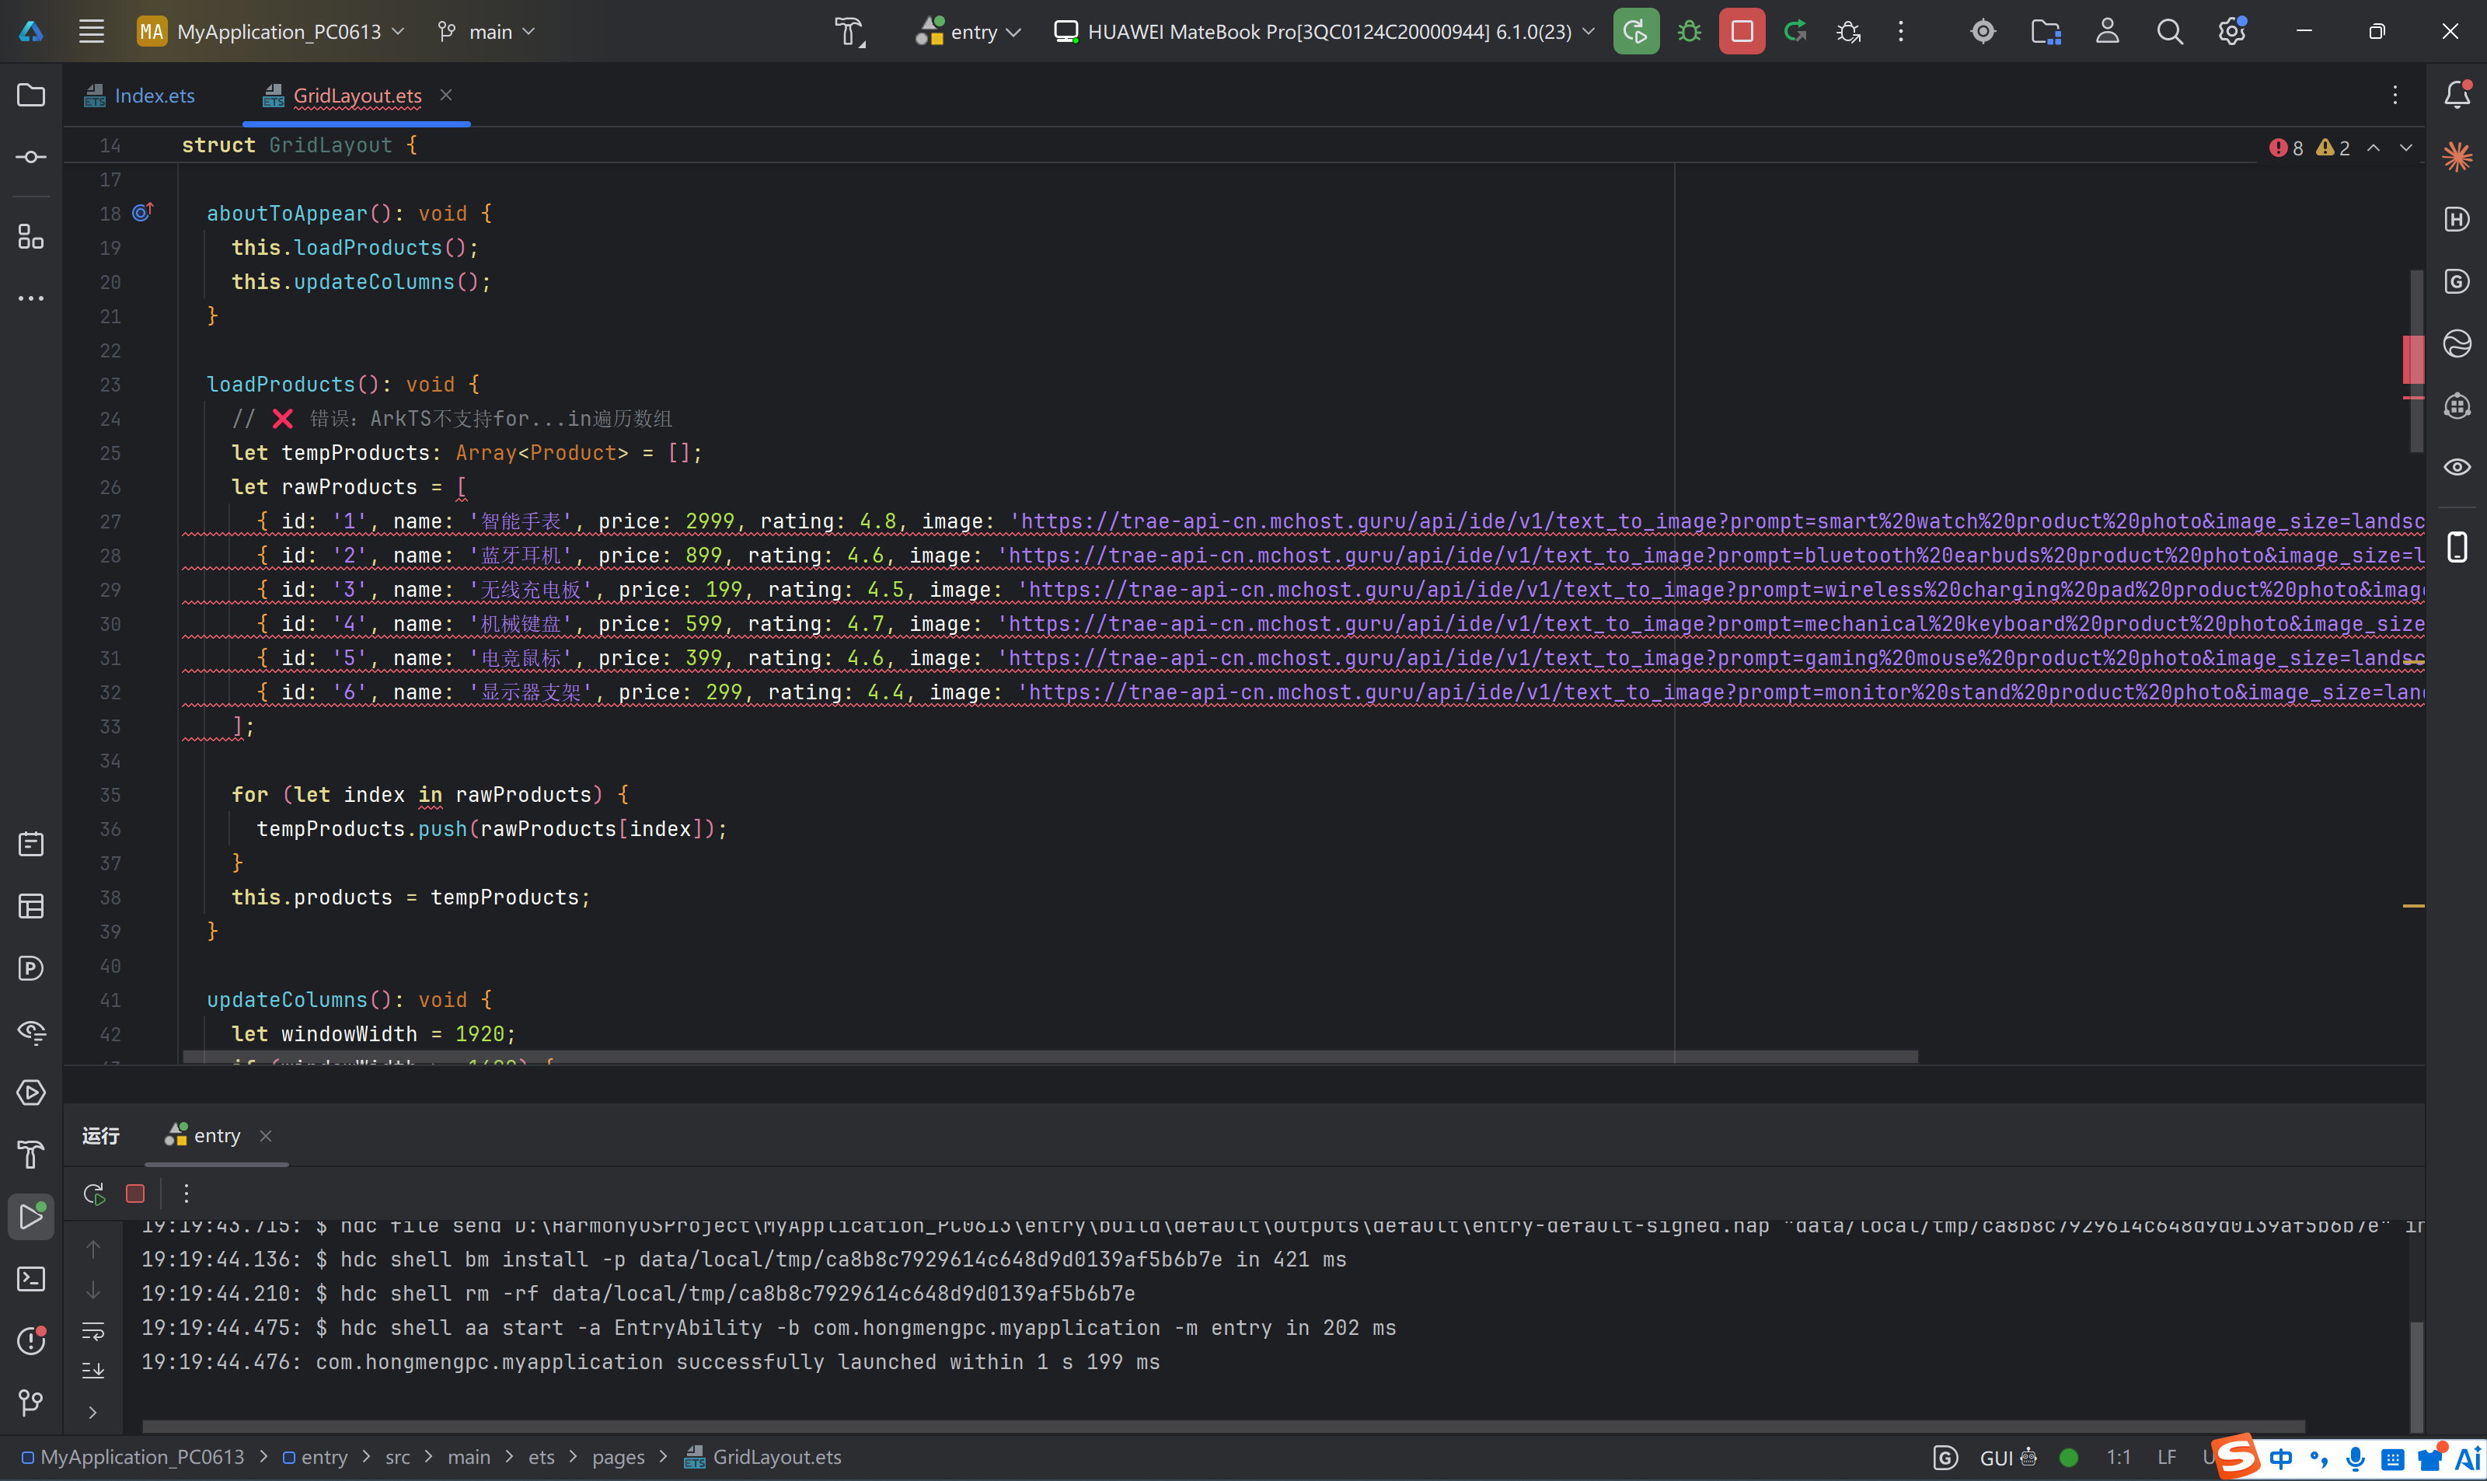Image resolution: width=2487 pixels, height=1481 pixels.
Task: Open run panel more options
Action: coord(186,1193)
